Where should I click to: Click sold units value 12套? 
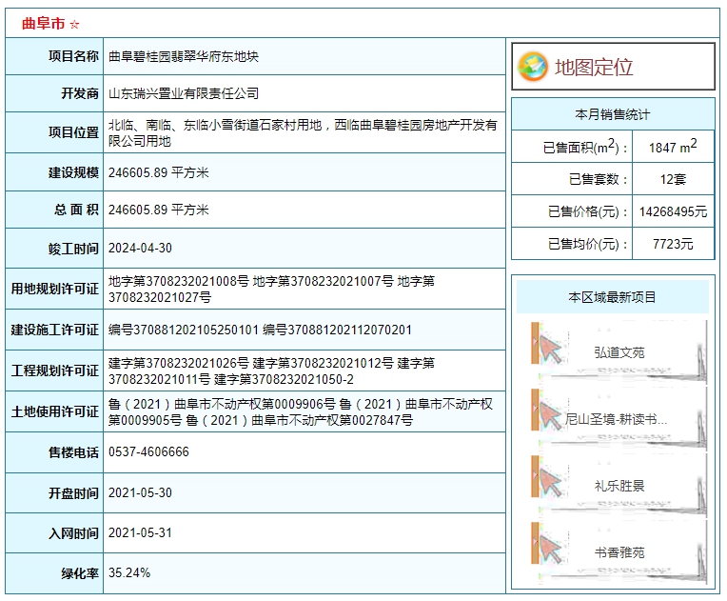(x=673, y=179)
